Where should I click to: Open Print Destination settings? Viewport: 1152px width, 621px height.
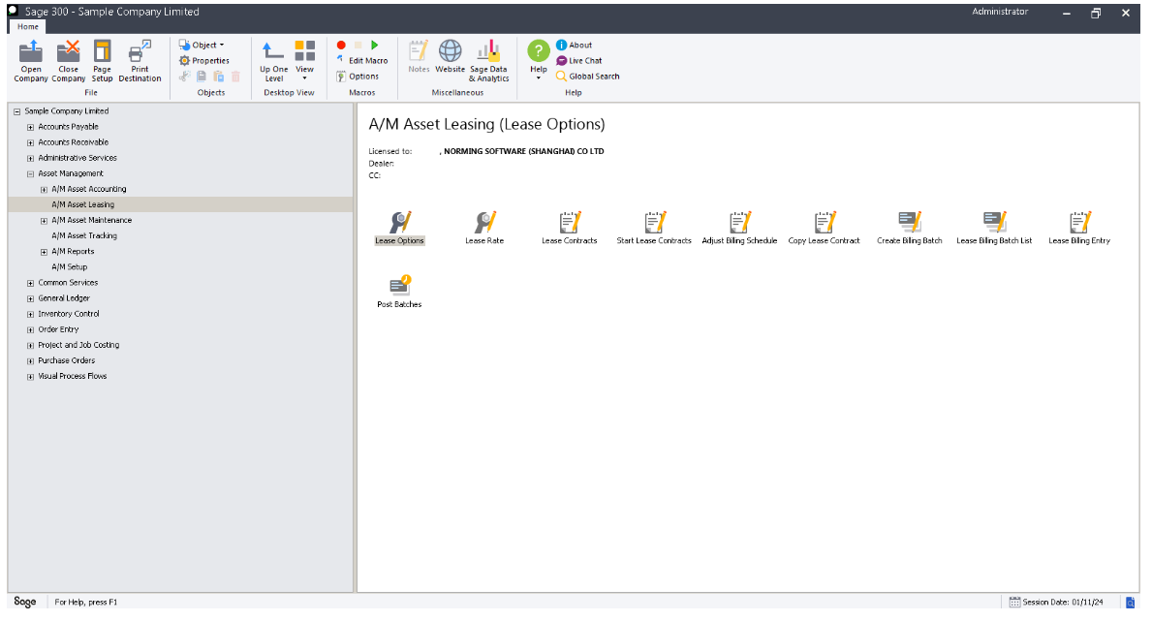point(140,61)
